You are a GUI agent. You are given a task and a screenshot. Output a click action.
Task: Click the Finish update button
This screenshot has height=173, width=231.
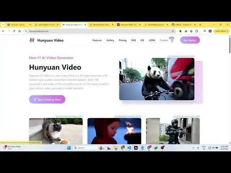(x=222, y=31)
